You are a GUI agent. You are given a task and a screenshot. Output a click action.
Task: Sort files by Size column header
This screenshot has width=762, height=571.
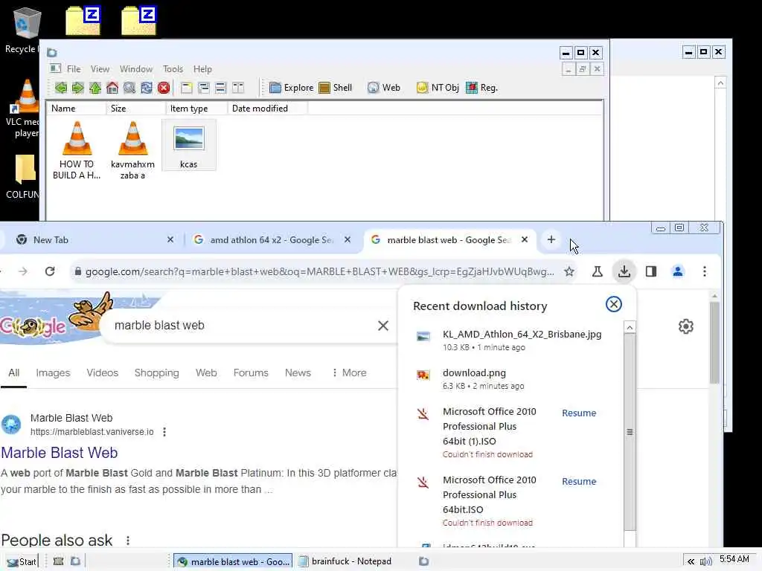(135, 109)
